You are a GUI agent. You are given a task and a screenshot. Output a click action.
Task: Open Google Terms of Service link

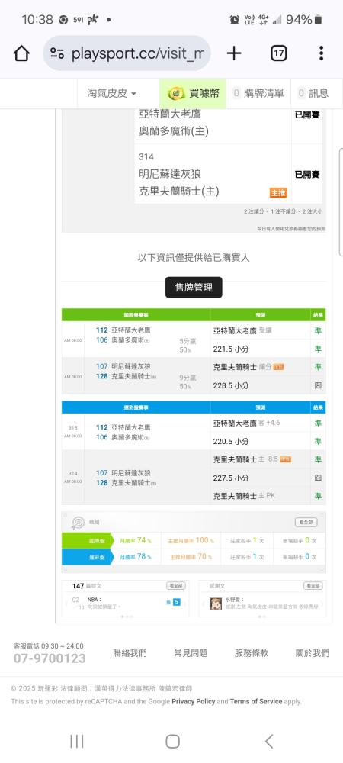256,701
